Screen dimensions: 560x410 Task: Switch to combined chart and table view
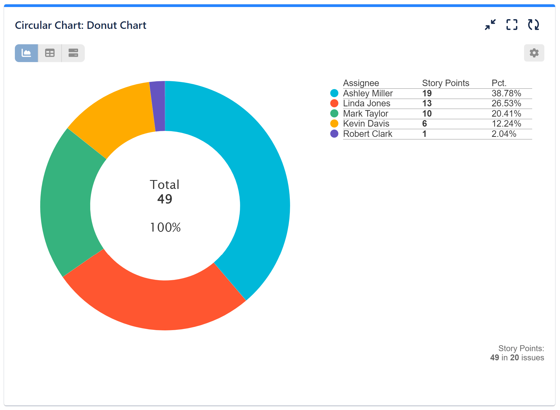[x=73, y=53]
